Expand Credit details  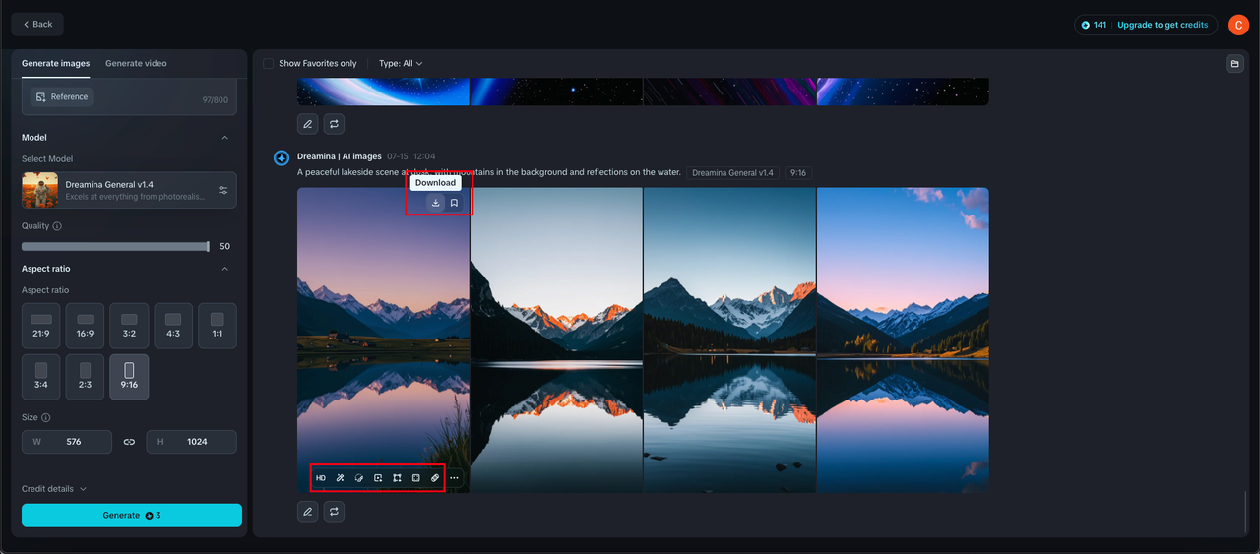pos(54,489)
